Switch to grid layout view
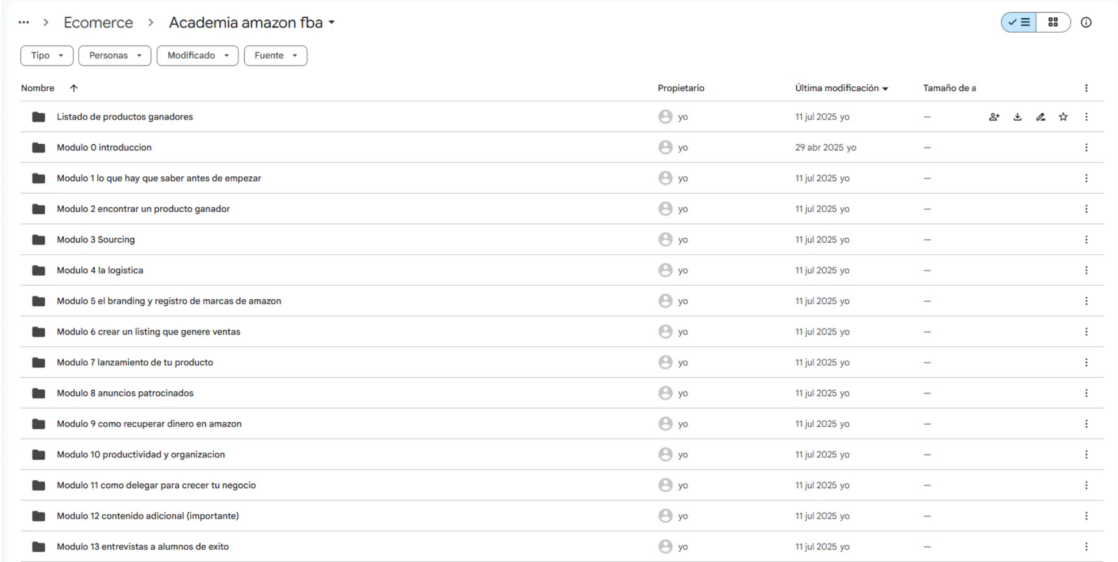The width and height of the screenshot is (1118, 562). point(1053,22)
